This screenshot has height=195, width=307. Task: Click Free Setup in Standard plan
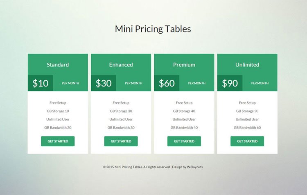(58, 103)
